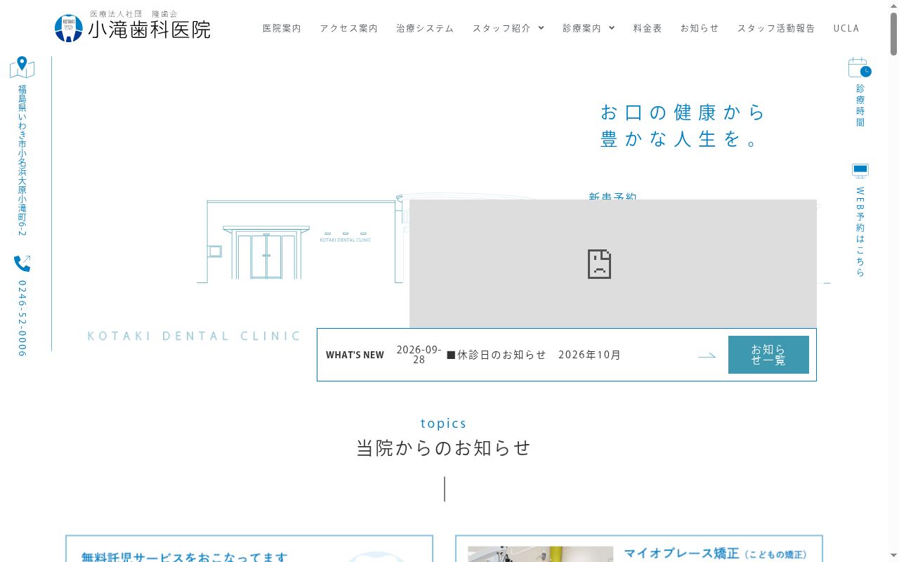Click the arrow icon in What's New

pyautogui.click(x=707, y=355)
